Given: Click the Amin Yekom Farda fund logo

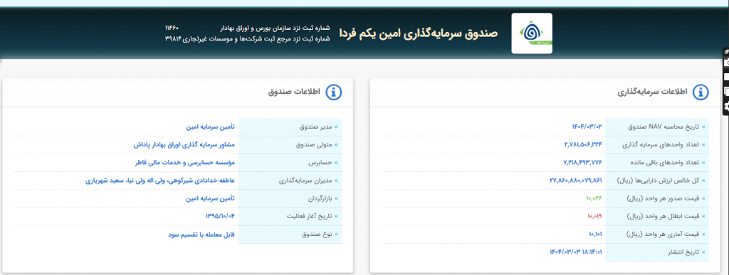Looking at the screenshot, I should click(532, 33).
